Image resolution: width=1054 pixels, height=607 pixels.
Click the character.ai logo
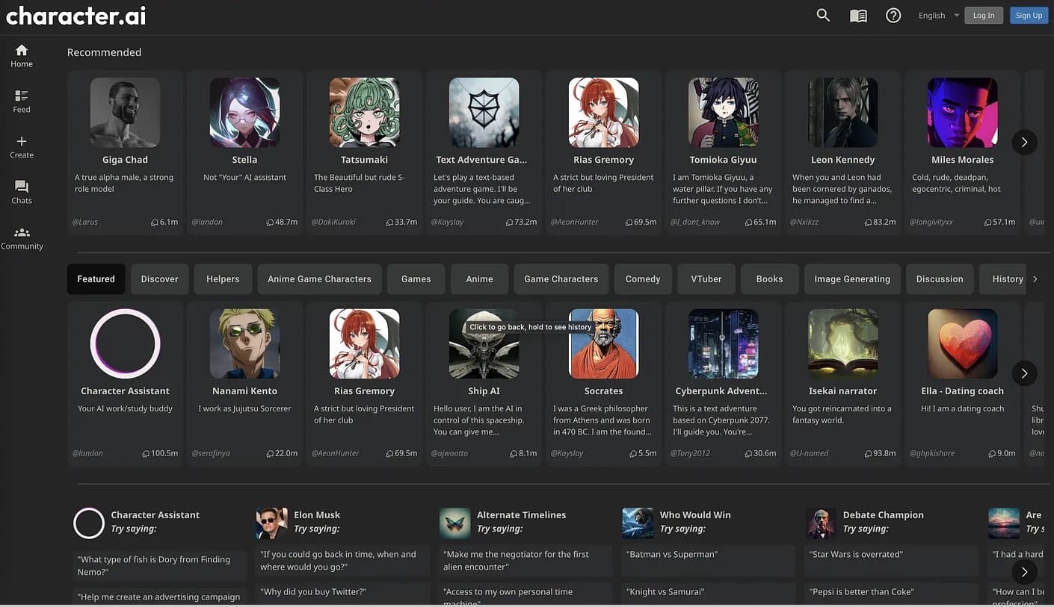pyautogui.click(x=75, y=16)
